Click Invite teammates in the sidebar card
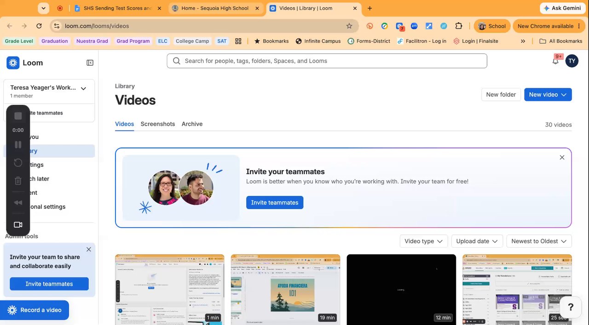Image resolution: width=589 pixels, height=325 pixels. coord(49,284)
